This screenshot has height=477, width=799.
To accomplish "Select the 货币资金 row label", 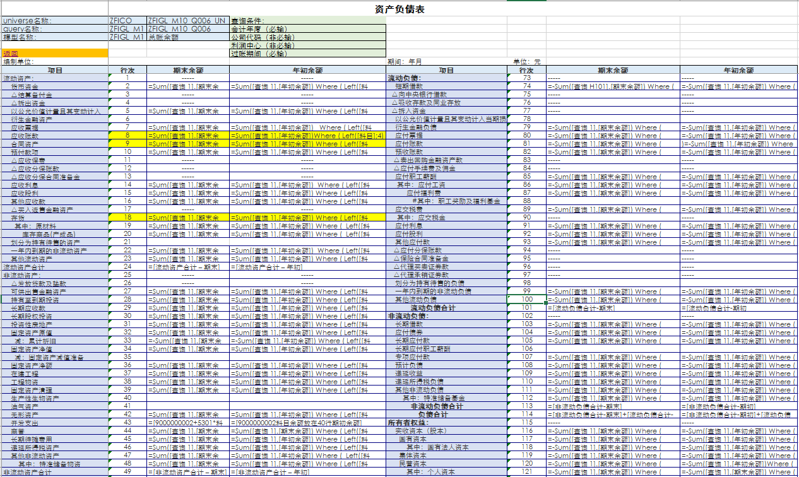I will (55, 86).
